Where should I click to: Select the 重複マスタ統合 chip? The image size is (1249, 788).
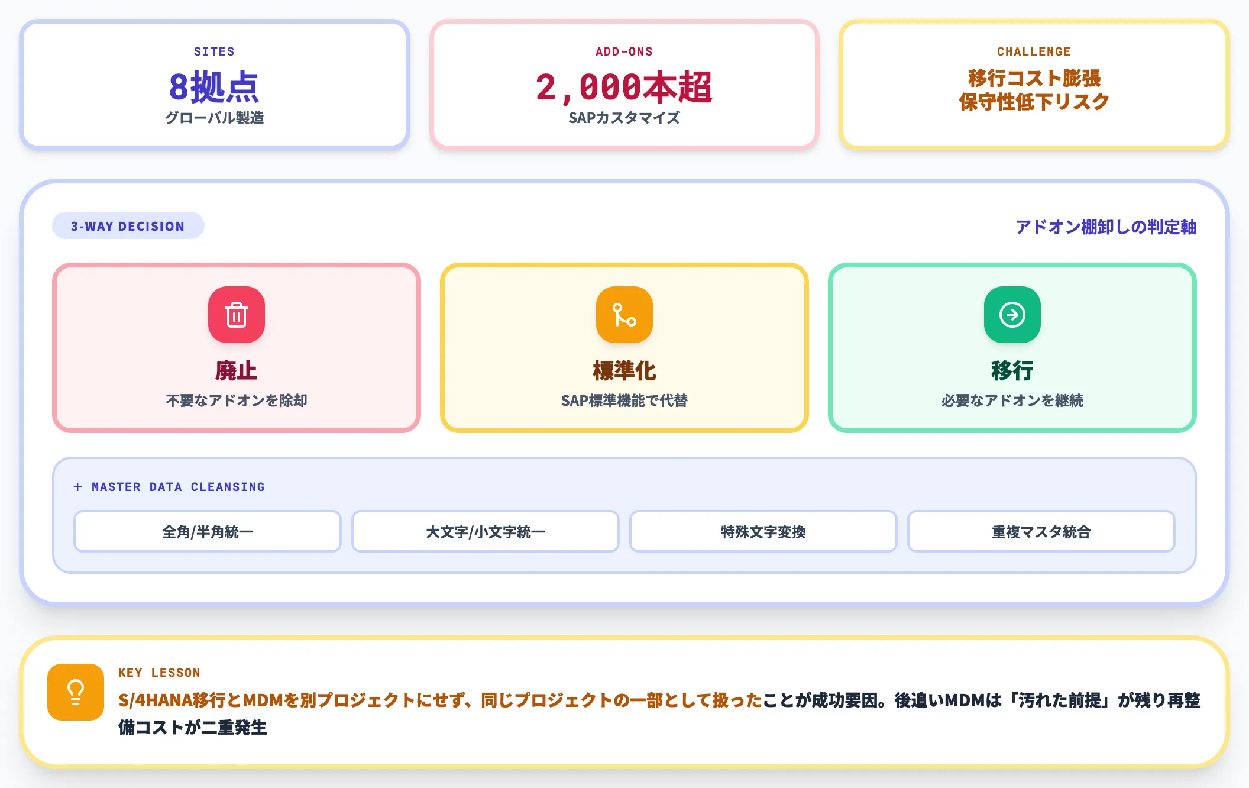click(x=1041, y=531)
